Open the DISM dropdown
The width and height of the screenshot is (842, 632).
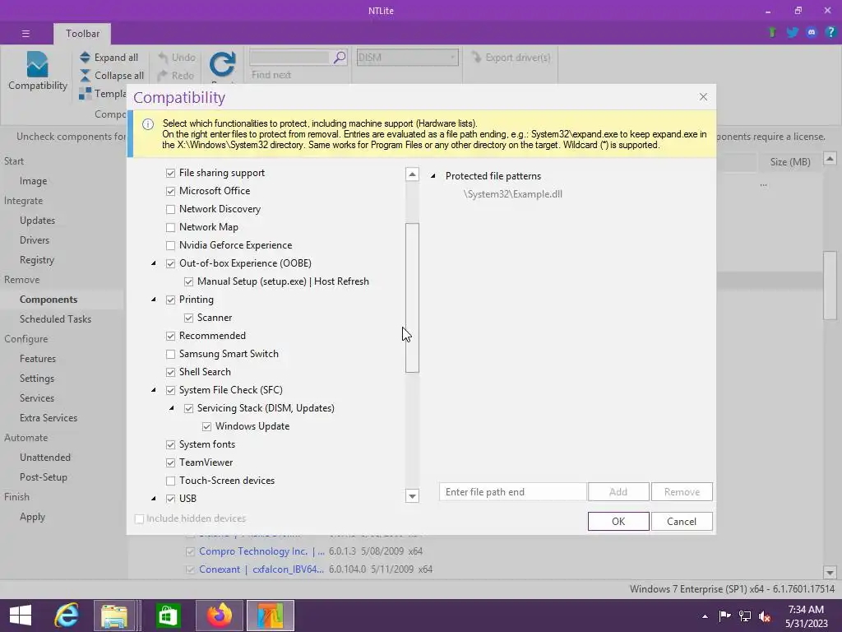pos(408,57)
